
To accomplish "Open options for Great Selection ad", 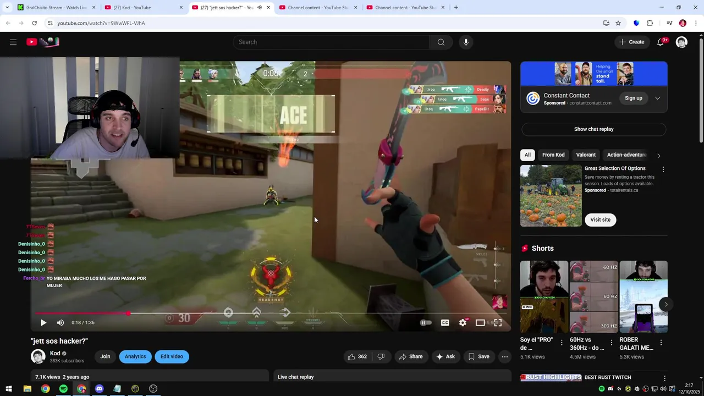I will click(663, 169).
